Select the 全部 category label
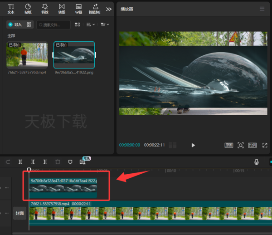The width and height of the screenshot is (272, 235). (x=11, y=36)
